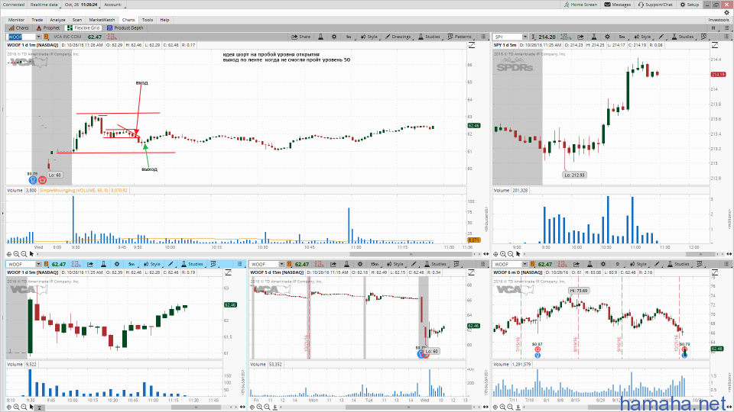This screenshot has height=412, width=734.
Task: Open Studies menu in WOOF 5m chart
Action: [x=193, y=264]
